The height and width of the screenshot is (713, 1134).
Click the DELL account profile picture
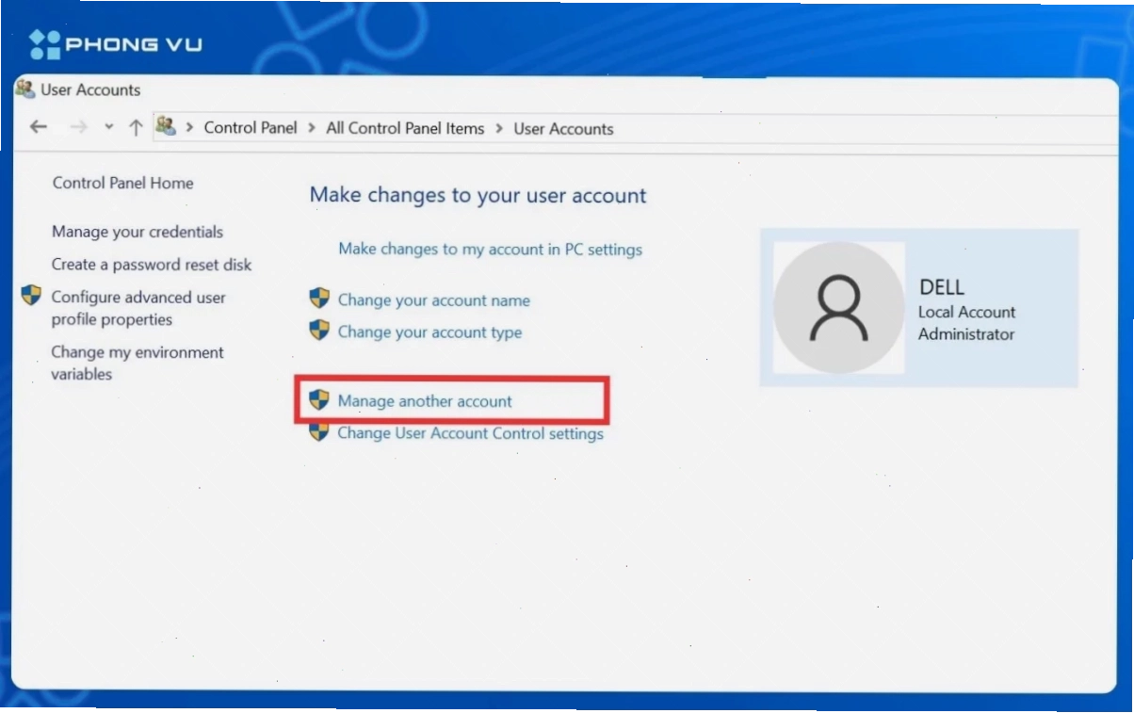[839, 308]
